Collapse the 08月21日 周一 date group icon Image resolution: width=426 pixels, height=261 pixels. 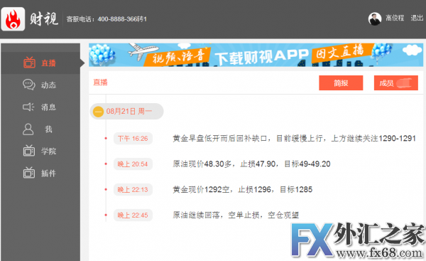click(99, 112)
